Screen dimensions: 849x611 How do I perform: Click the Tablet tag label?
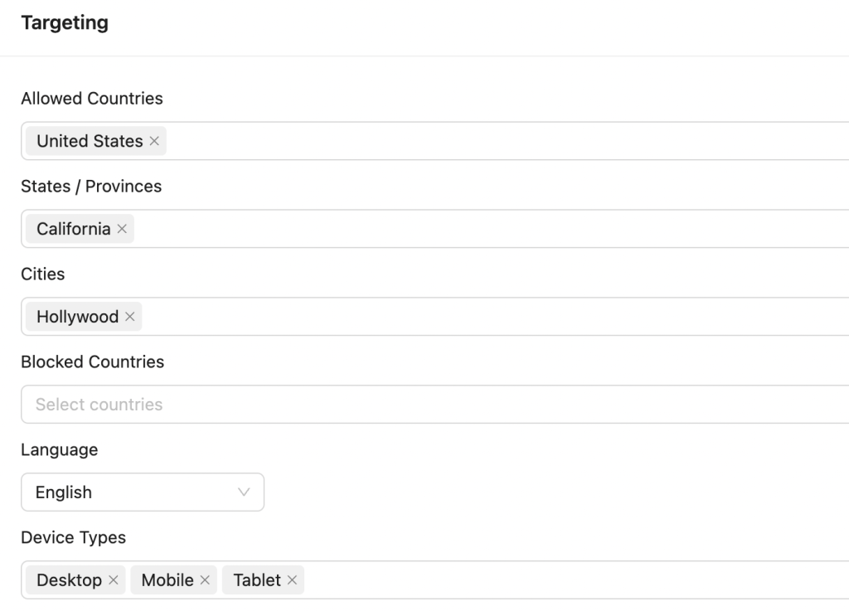[257, 580]
